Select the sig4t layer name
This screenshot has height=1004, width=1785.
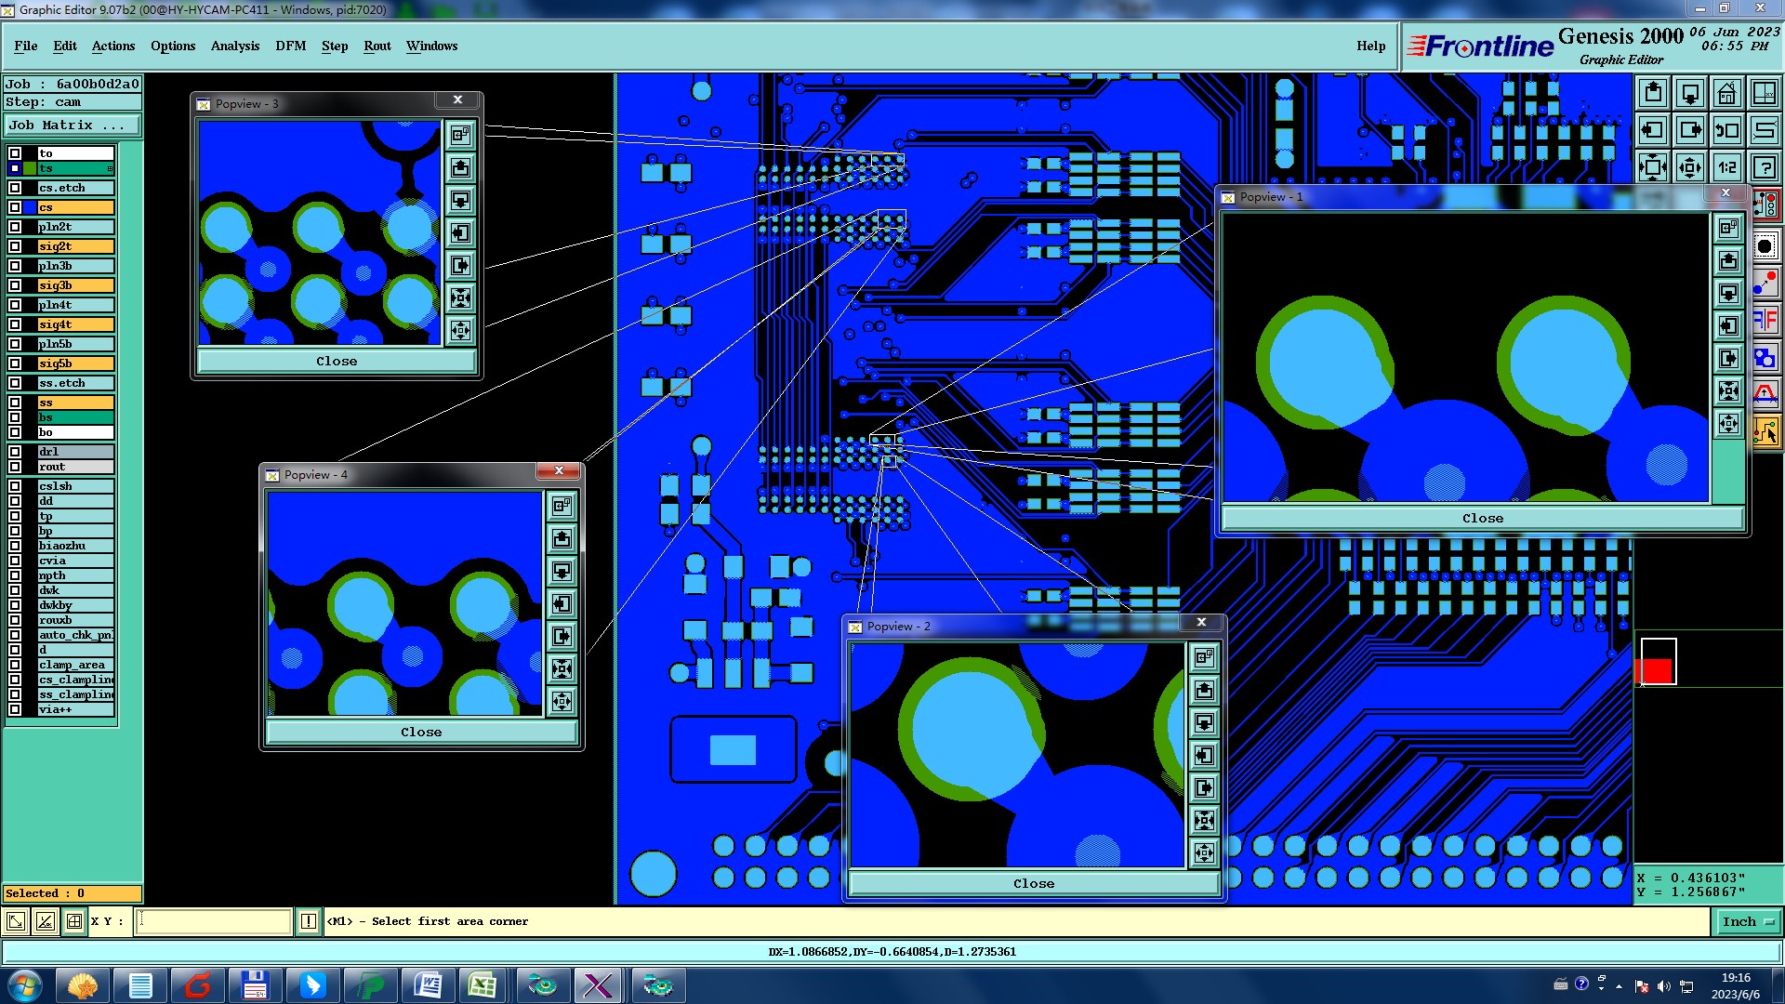pyautogui.click(x=75, y=324)
